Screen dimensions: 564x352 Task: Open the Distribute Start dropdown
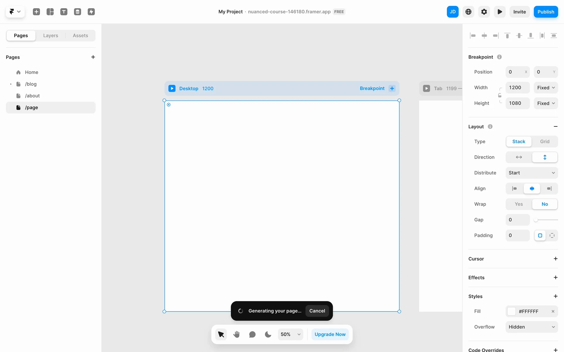(532, 173)
